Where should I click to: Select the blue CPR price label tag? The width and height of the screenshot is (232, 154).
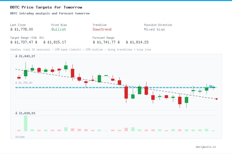[210, 87]
